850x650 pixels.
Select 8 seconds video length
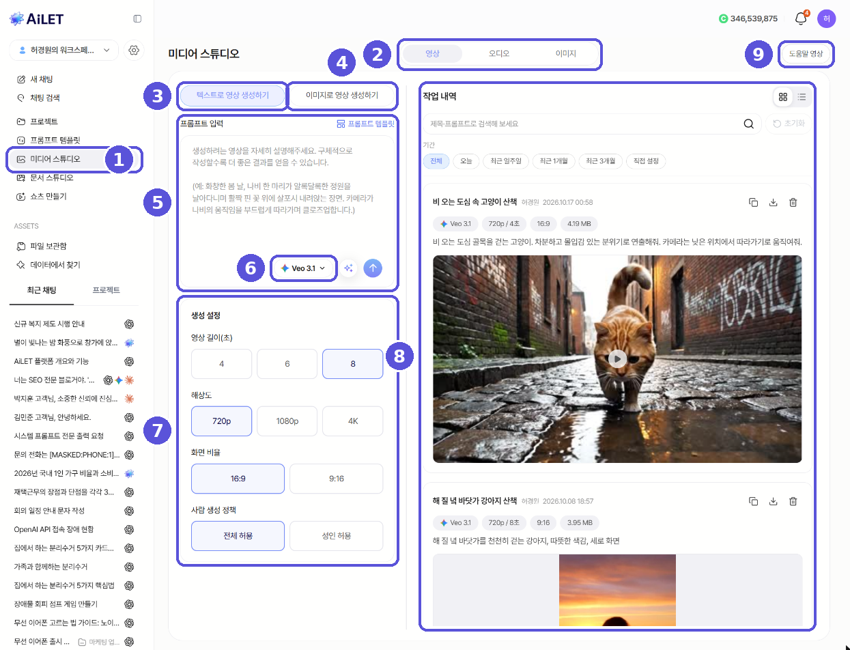click(353, 364)
